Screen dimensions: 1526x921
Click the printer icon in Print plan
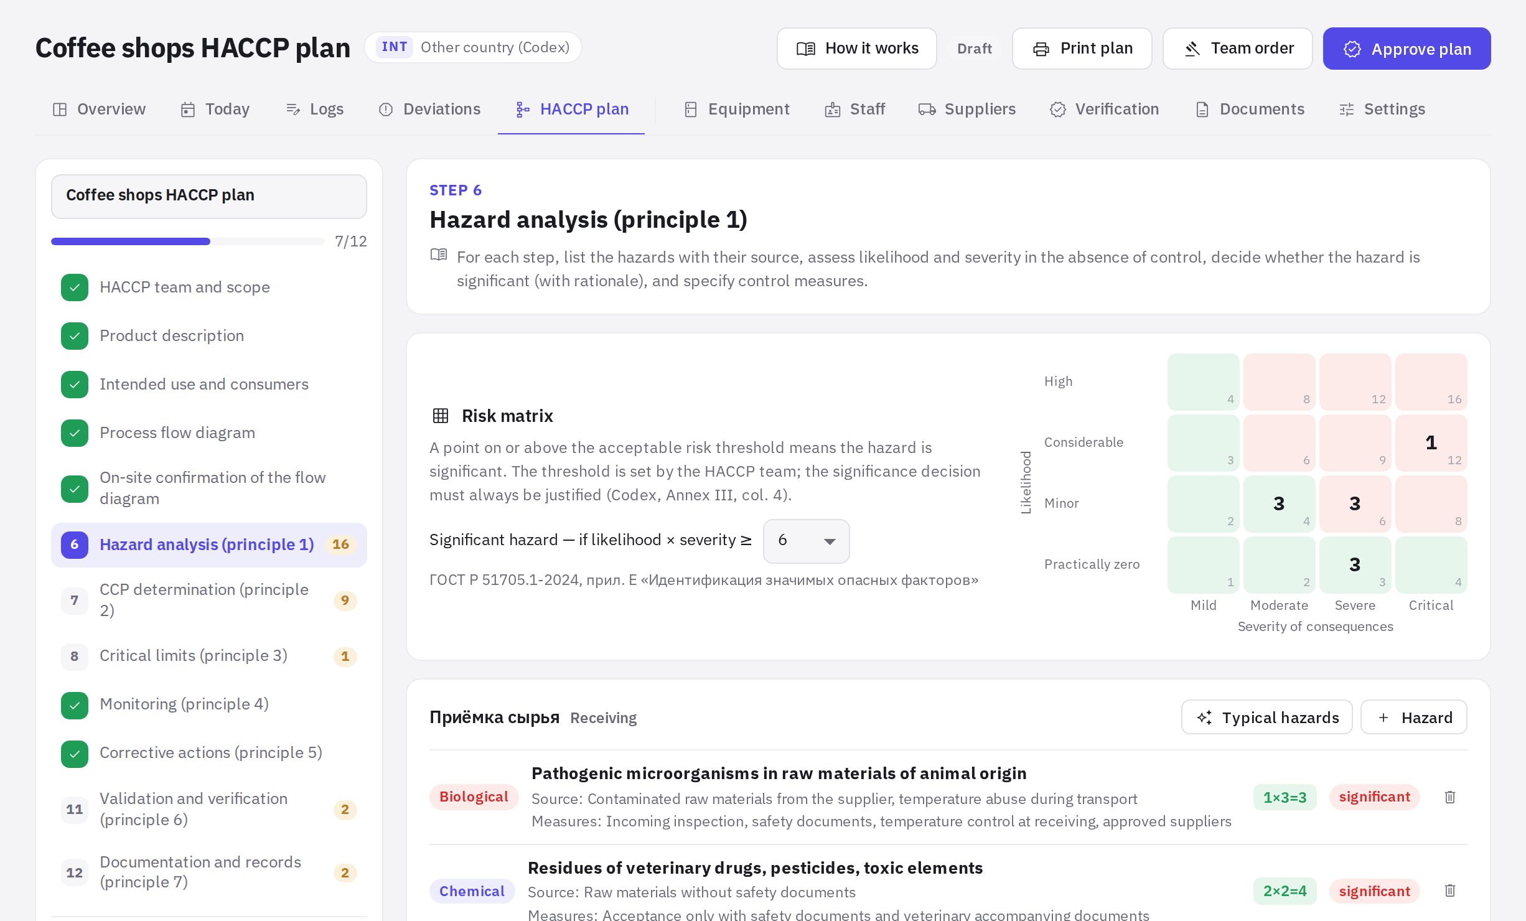[1041, 49]
